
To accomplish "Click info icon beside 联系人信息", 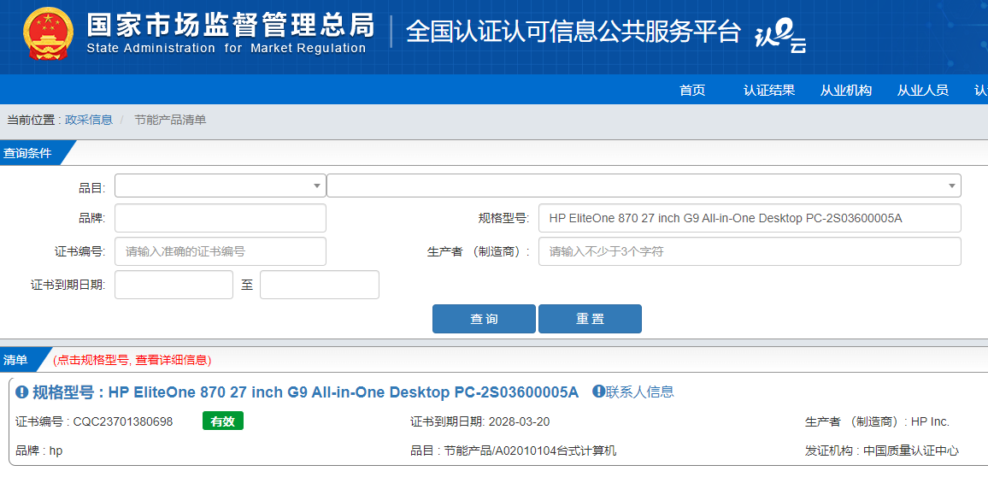I will (x=598, y=392).
